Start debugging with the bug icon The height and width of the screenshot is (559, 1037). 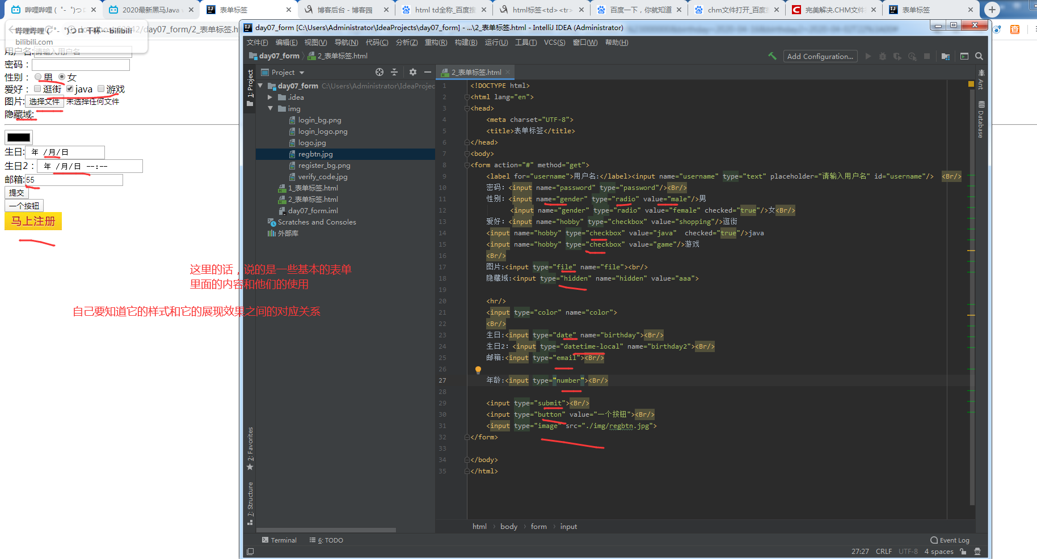[883, 56]
